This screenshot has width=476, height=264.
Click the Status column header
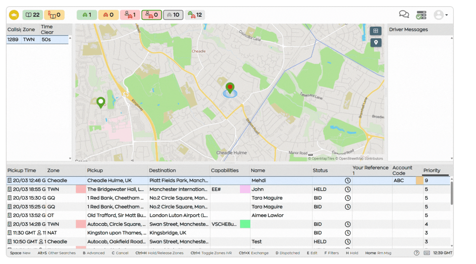pos(320,171)
